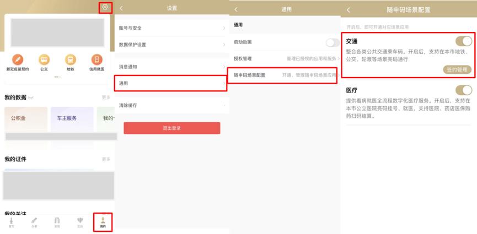Screen dimensions: 477x234
Task: Tap the 新冠疫苗预约 vaccine icon
Action: pos(18,59)
